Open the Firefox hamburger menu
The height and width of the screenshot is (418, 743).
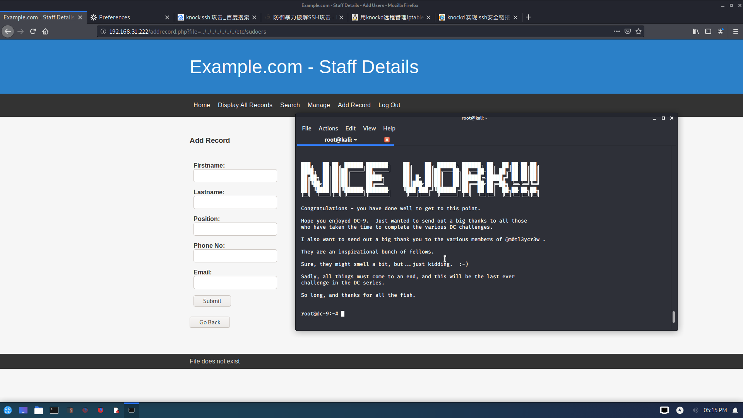736,31
